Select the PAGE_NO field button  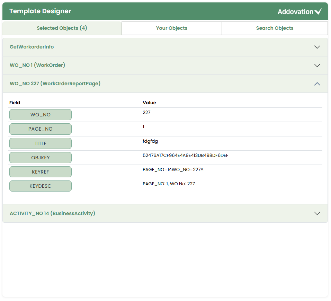[41, 129]
